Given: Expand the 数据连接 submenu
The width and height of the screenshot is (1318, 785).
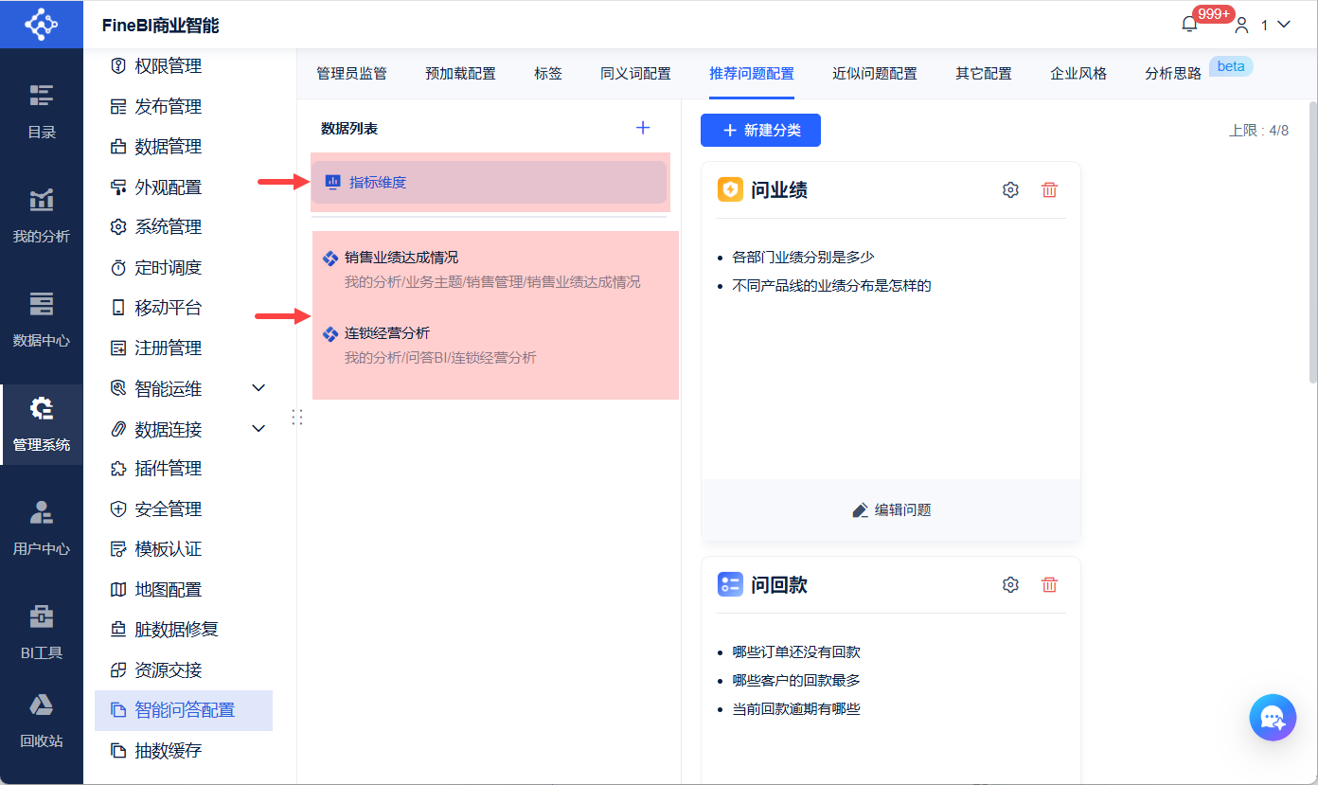Looking at the screenshot, I should [258, 429].
